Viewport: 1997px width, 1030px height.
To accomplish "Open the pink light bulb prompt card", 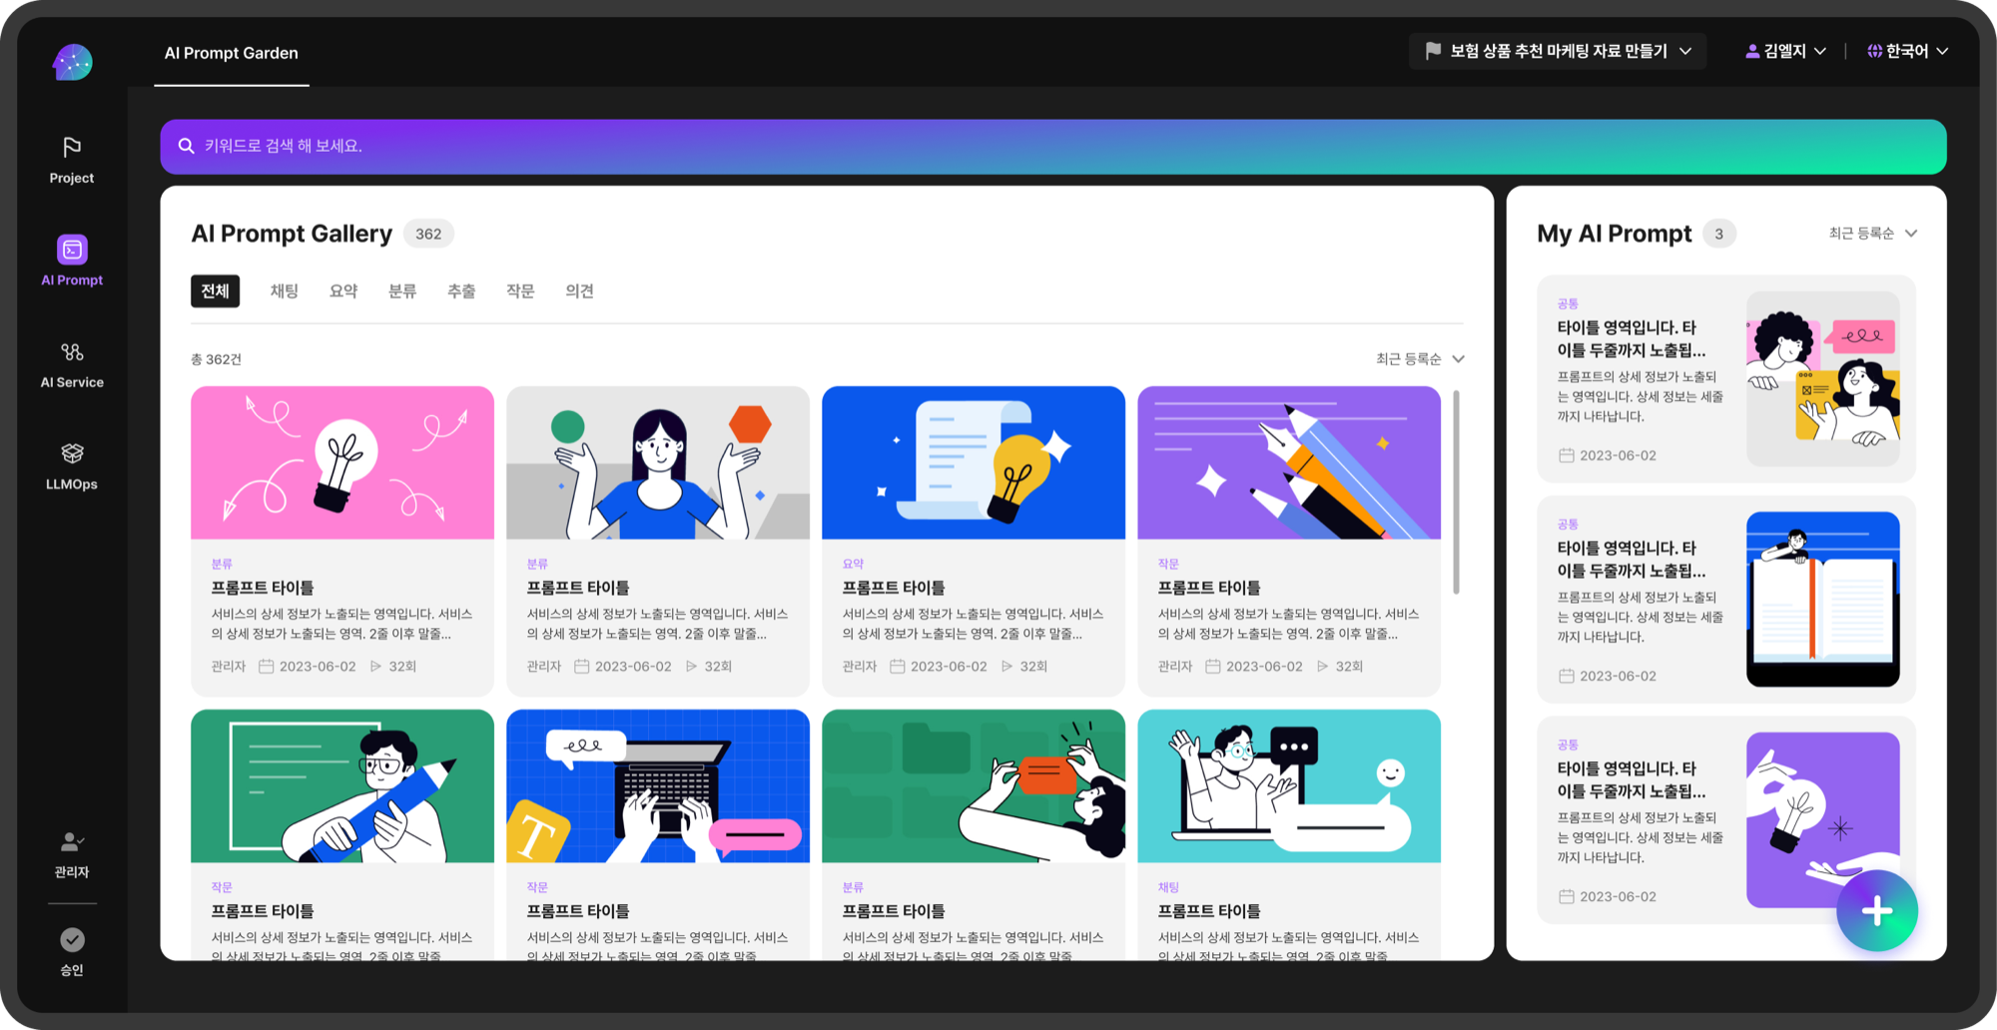I will (x=342, y=541).
